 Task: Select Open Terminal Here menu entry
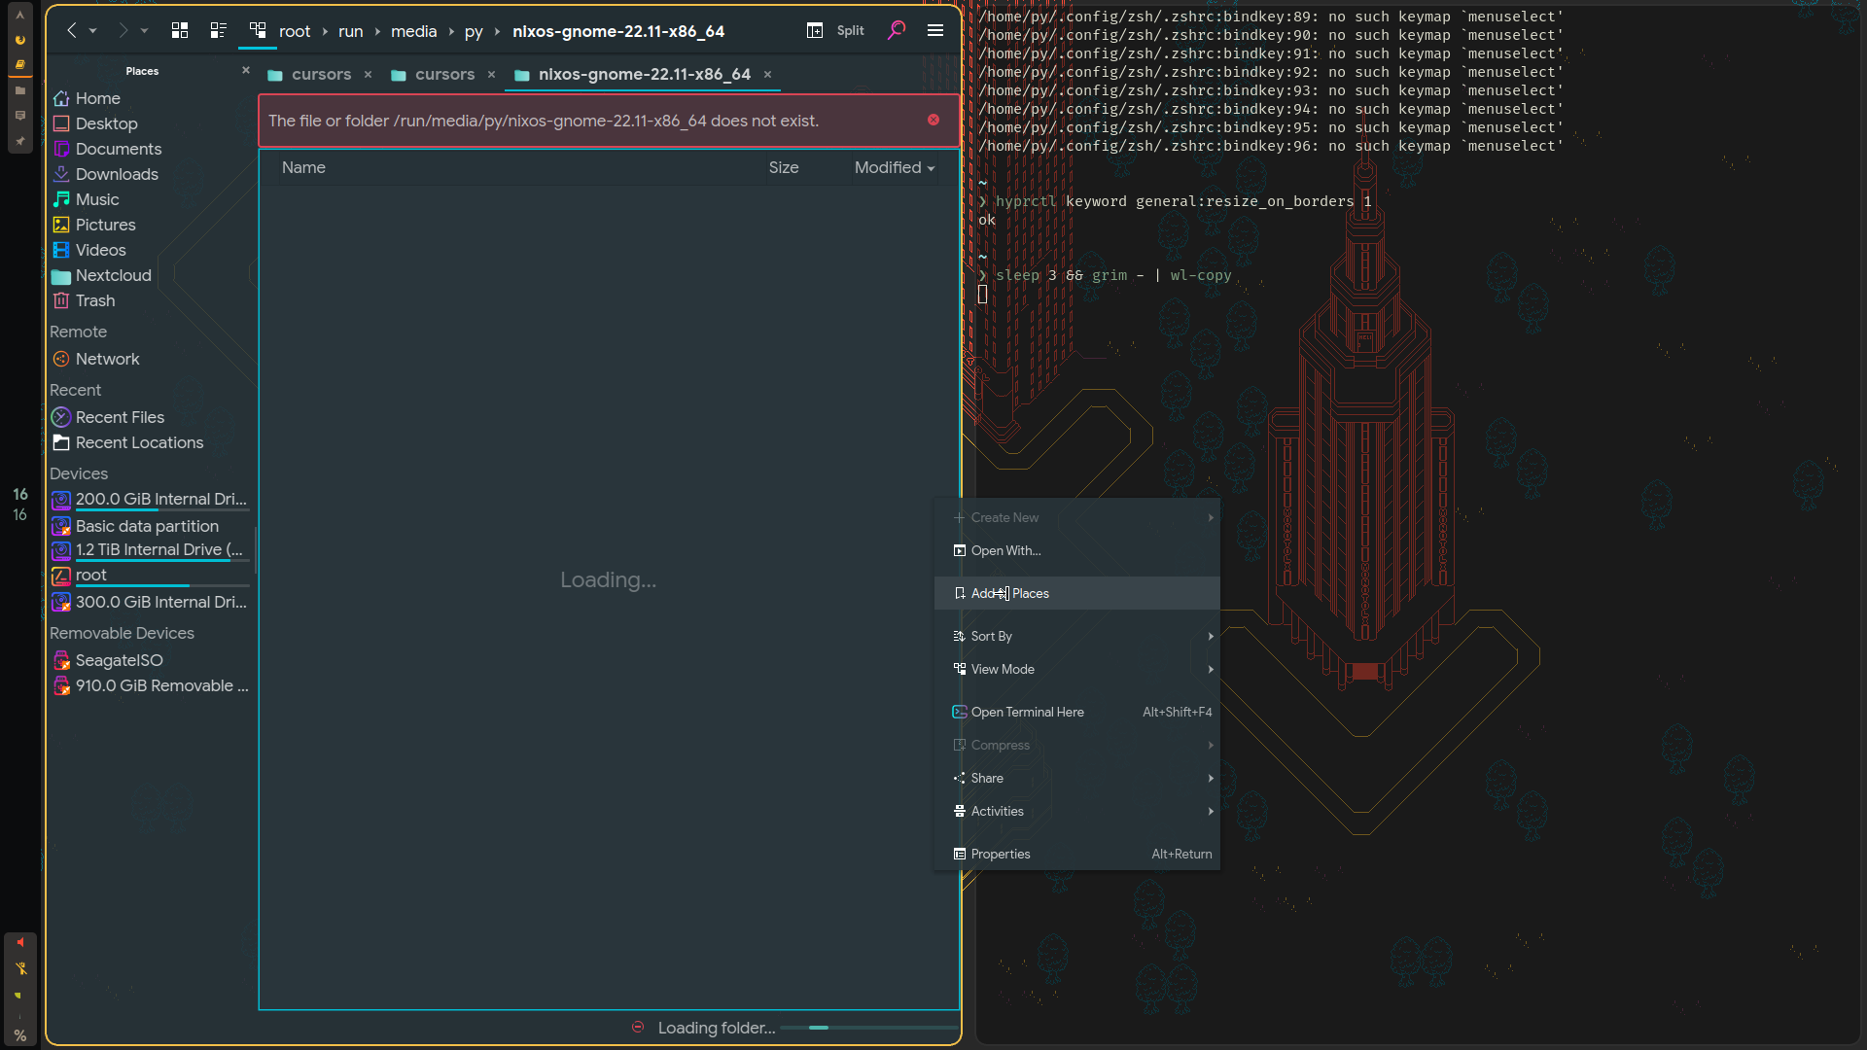[1027, 712]
